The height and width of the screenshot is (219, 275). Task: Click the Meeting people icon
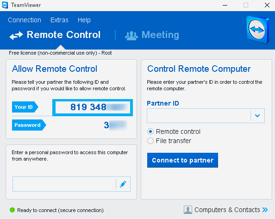[131, 36]
